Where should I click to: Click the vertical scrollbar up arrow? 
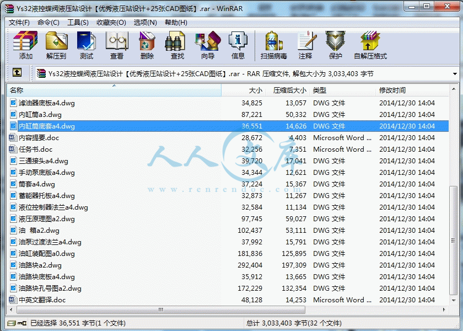click(453, 88)
